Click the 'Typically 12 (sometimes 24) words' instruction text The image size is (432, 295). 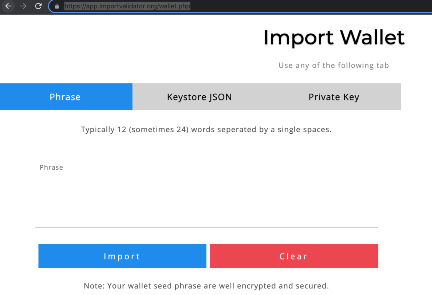(206, 129)
